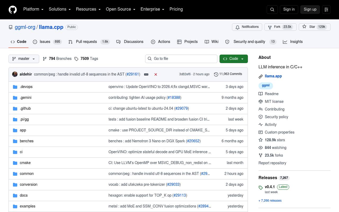This screenshot has width=339, height=212.
Task: Open the Insights tab
Action: [293, 42]
